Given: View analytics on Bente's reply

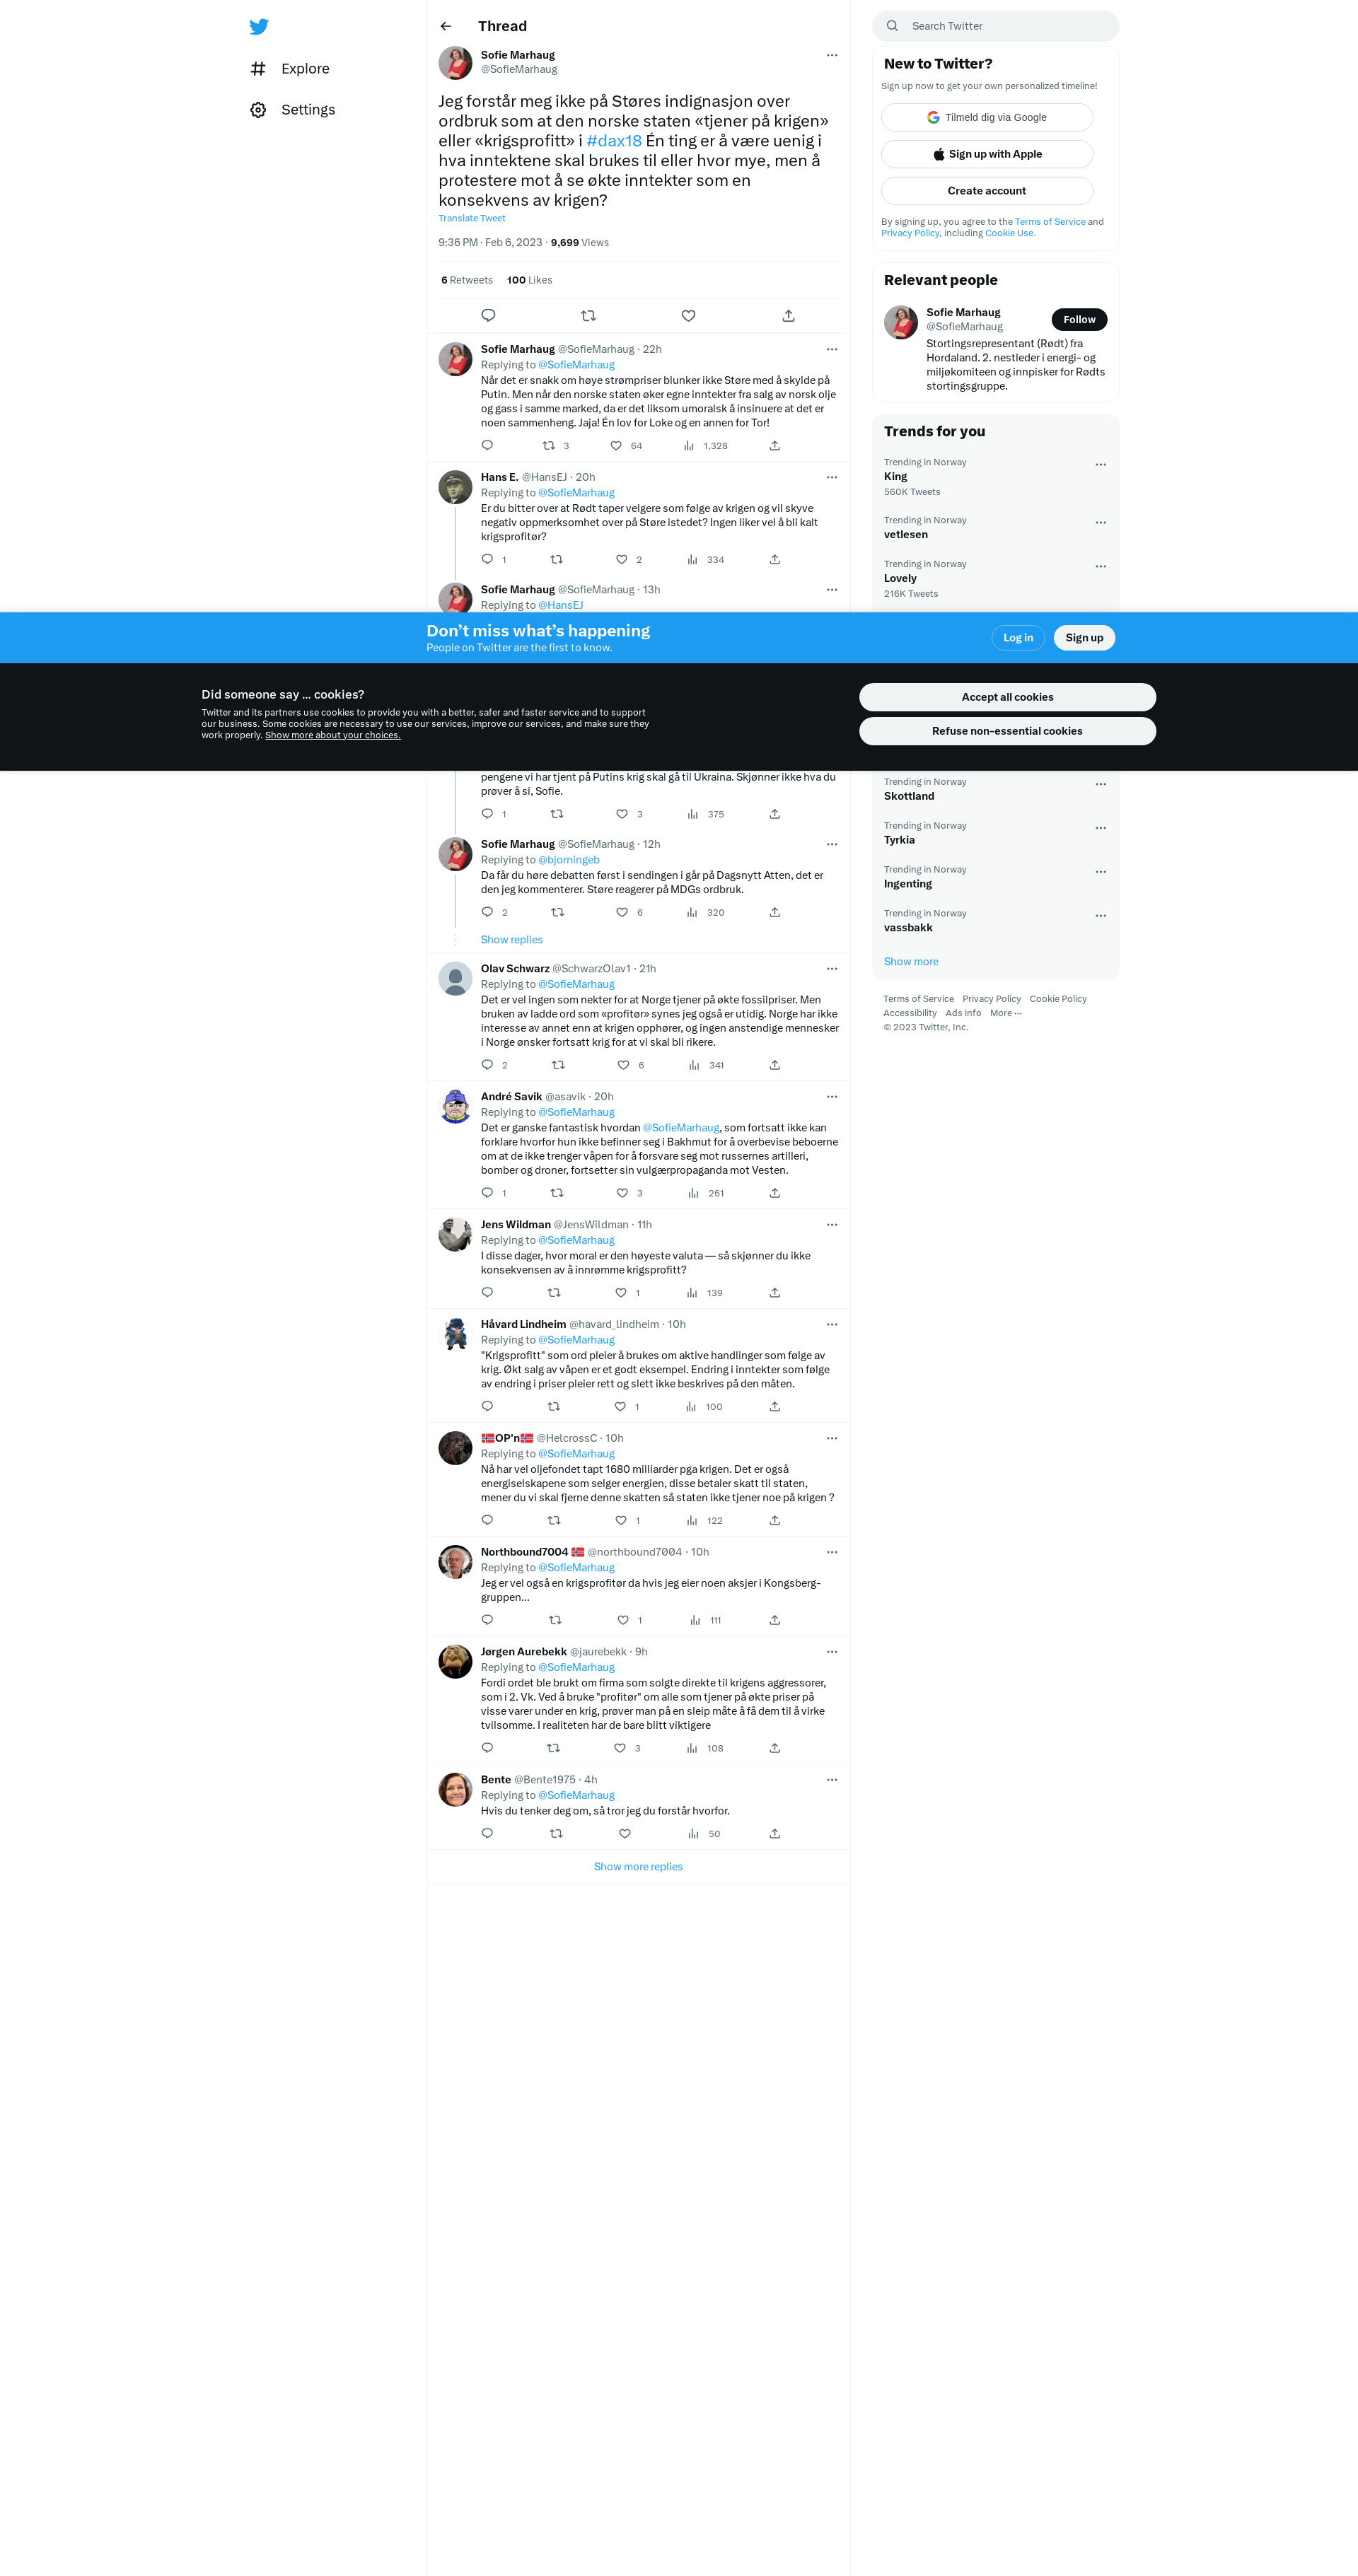Looking at the screenshot, I should (x=704, y=1834).
